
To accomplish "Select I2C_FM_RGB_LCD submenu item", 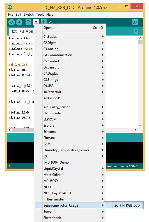I will 124,205.
